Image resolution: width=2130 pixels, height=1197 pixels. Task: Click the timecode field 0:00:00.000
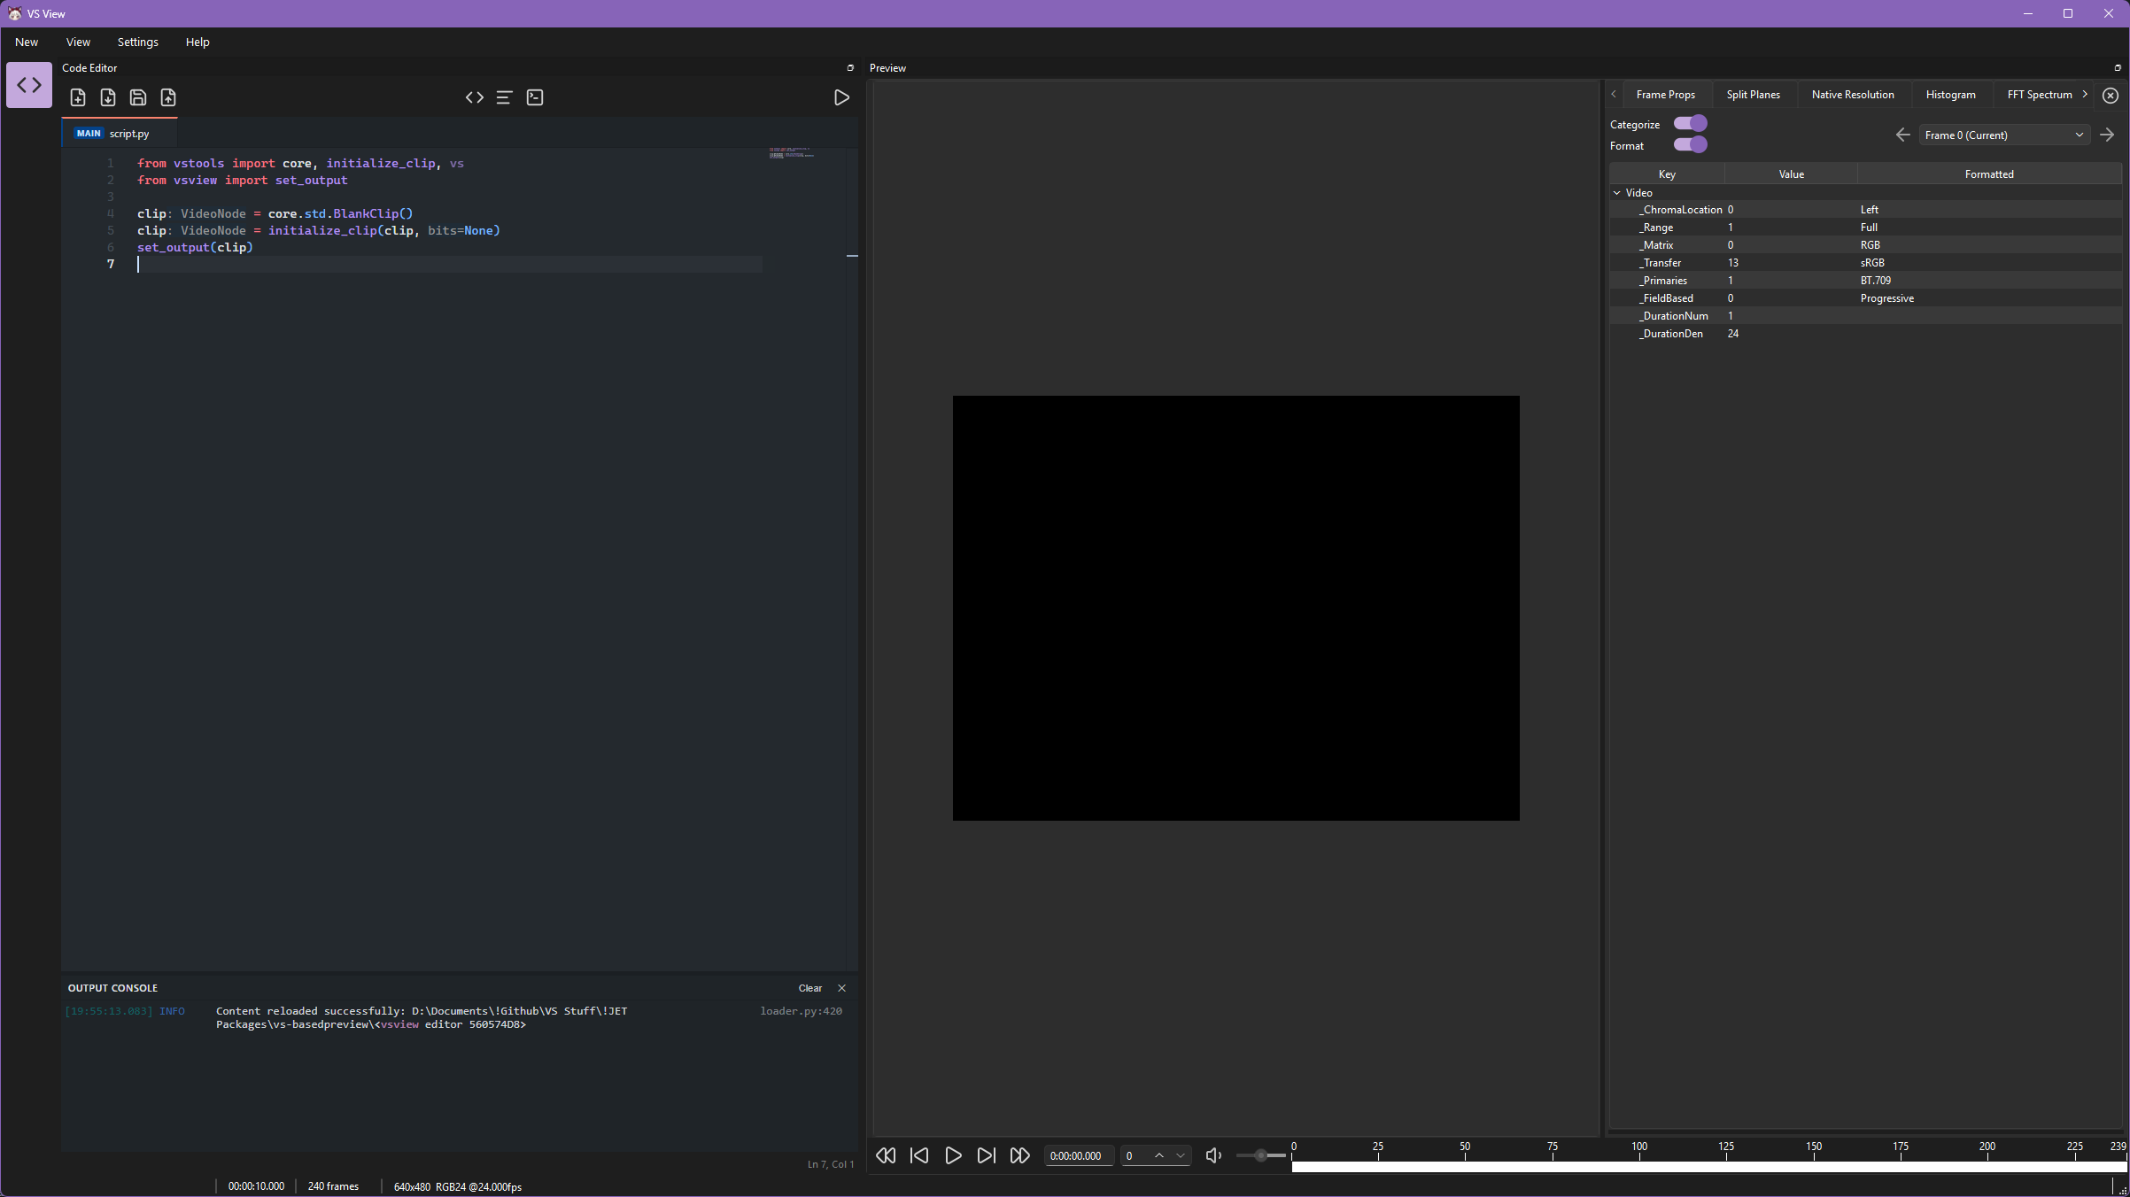click(x=1078, y=1155)
